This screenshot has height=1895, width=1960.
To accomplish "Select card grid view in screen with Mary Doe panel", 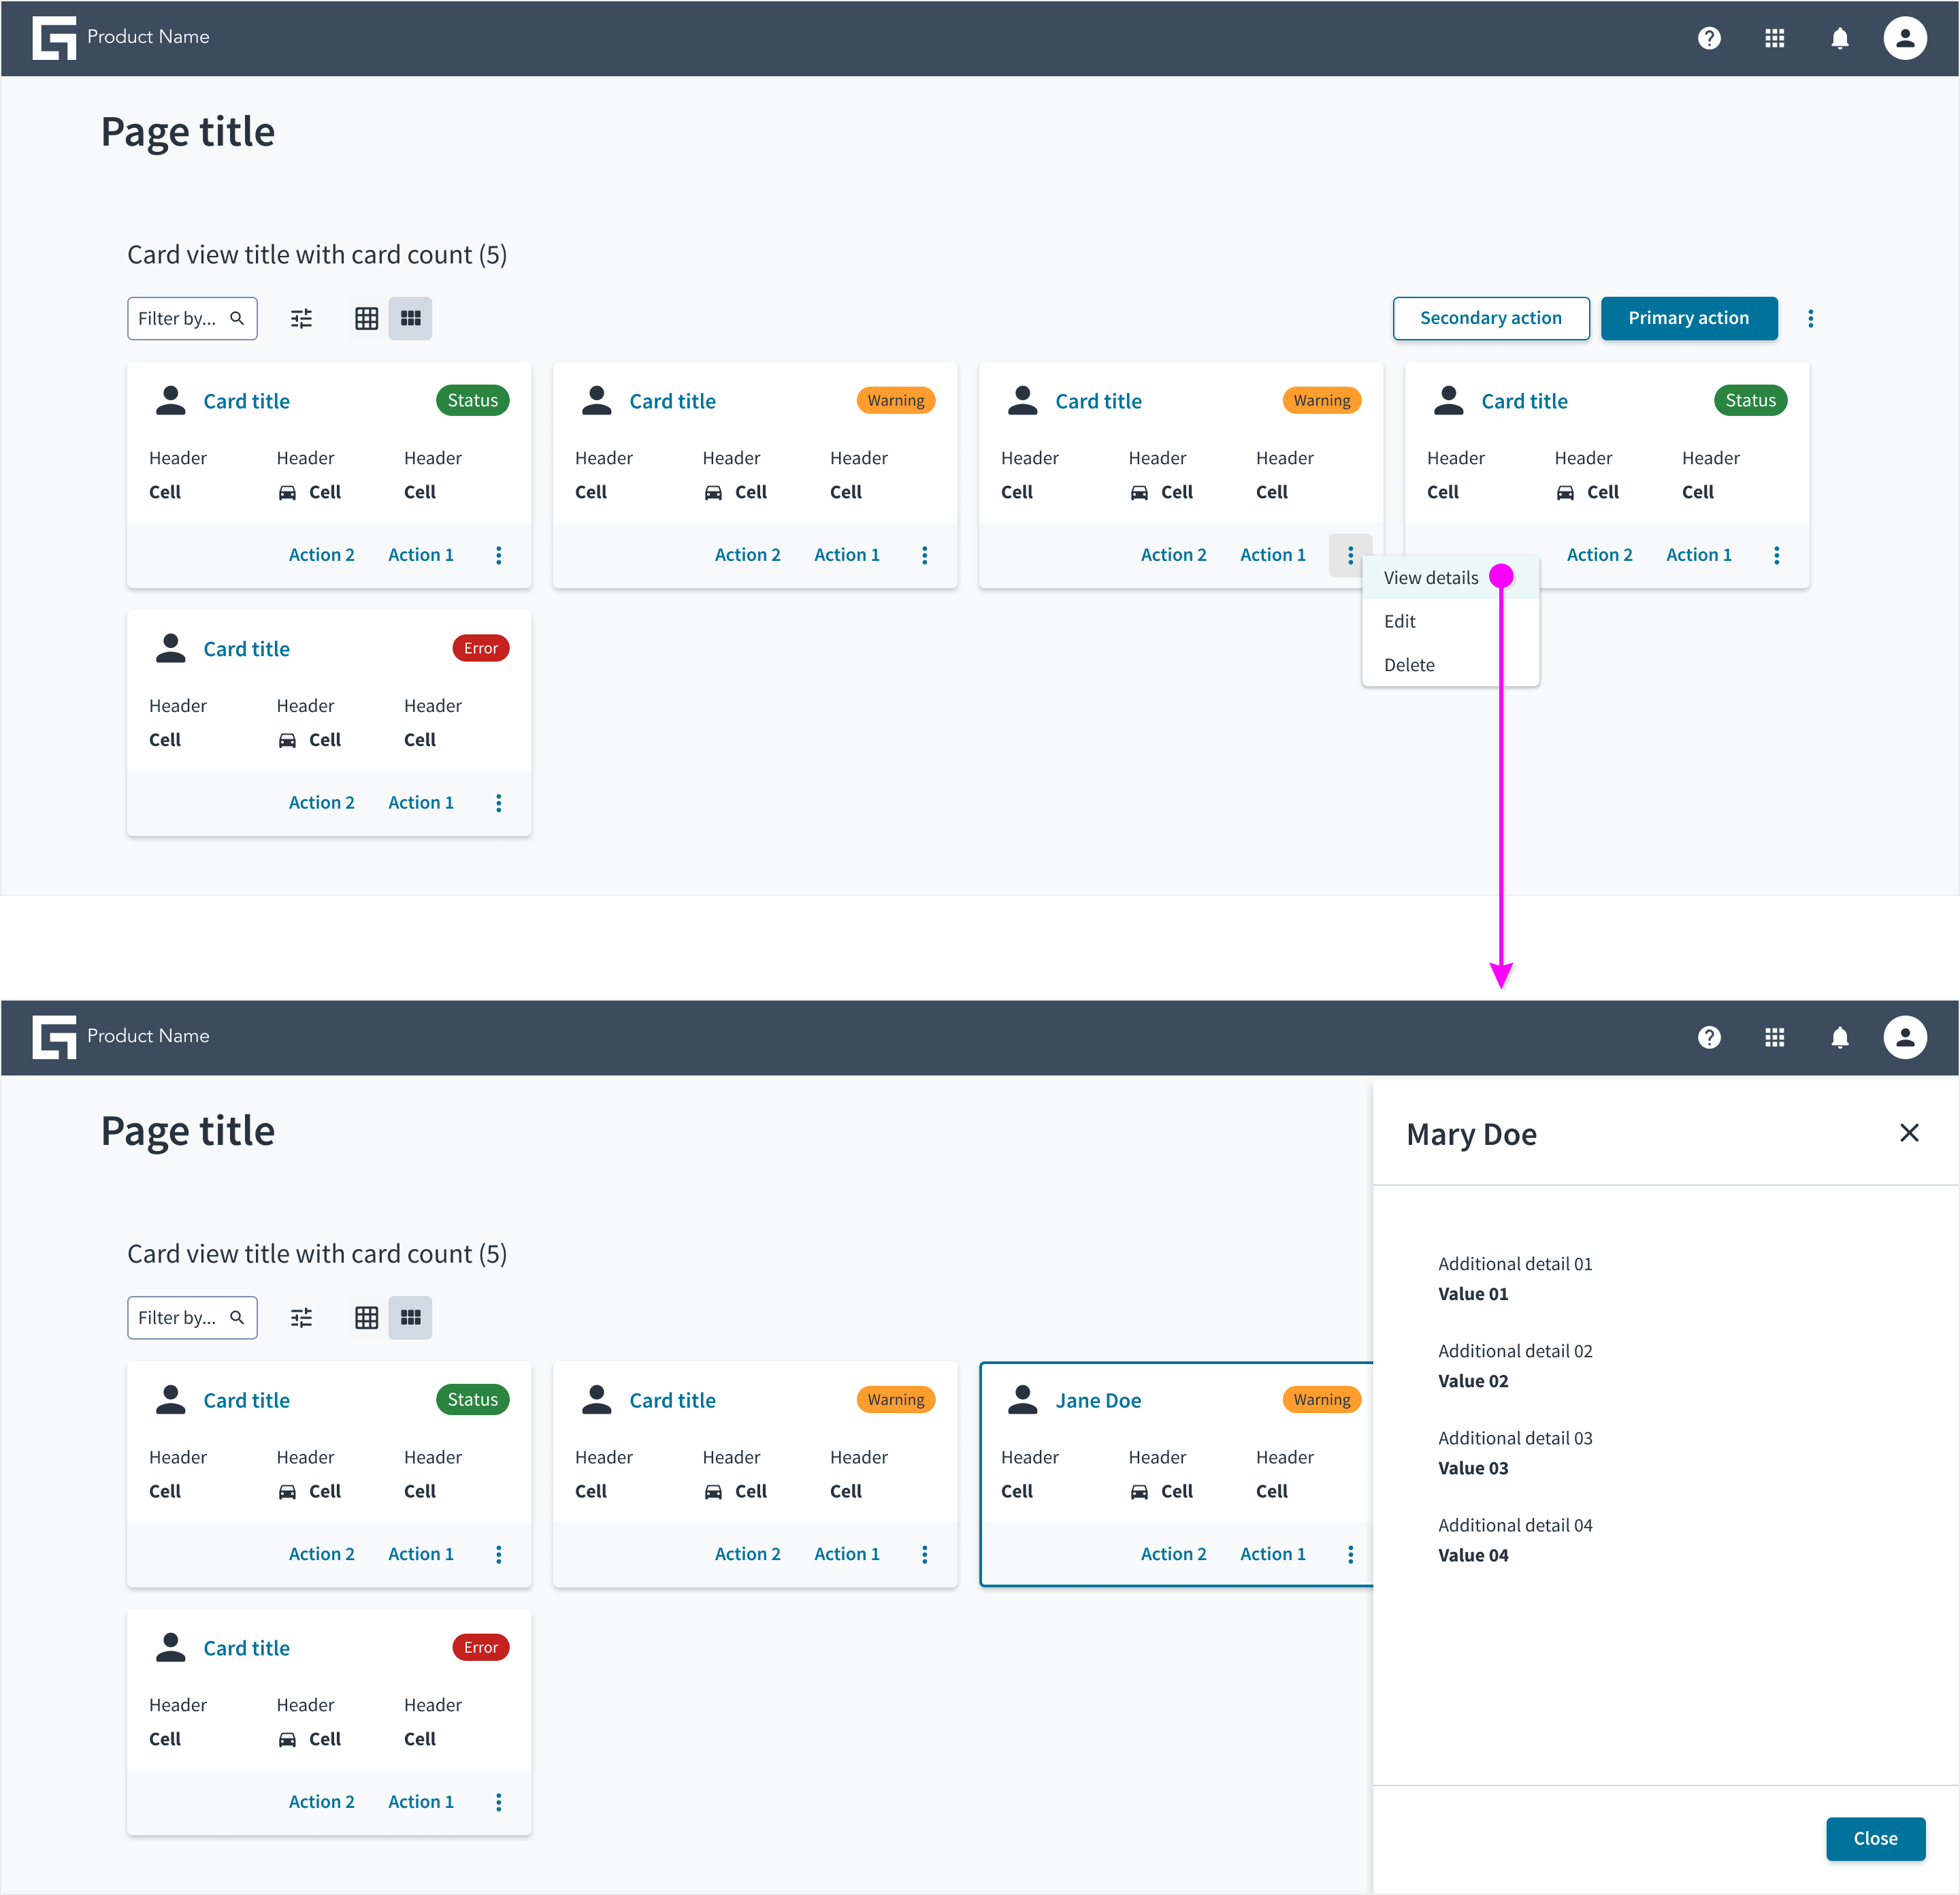I will click(x=410, y=1317).
